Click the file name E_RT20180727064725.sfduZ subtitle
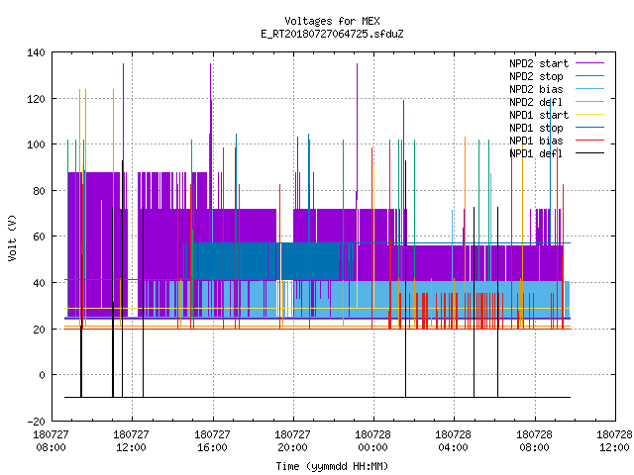 332,34
